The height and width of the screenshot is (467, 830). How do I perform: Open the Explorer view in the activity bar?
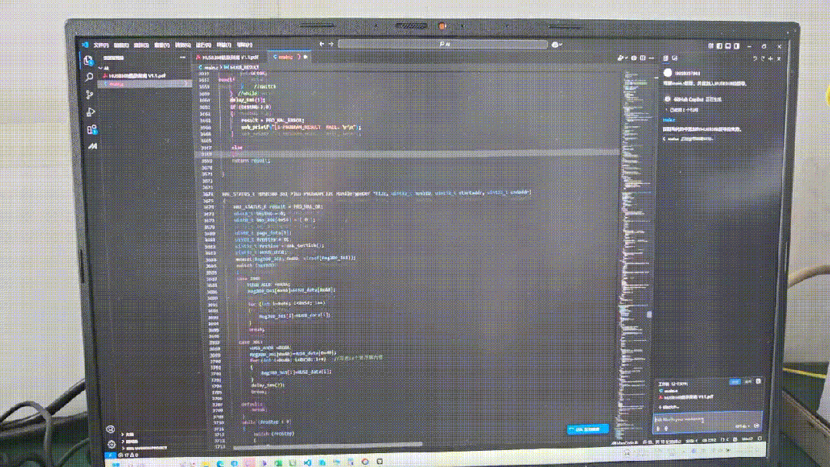(x=88, y=60)
